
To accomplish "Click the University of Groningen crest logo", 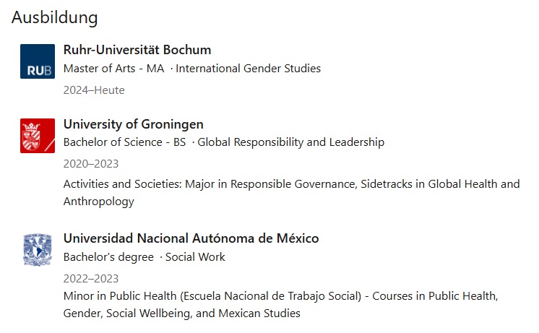I will coord(38,136).
